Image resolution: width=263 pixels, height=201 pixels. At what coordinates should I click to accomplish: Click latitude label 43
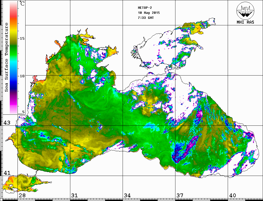[7, 123]
